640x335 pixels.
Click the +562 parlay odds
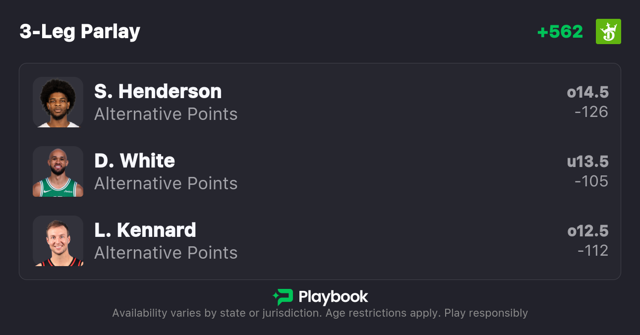[x=560, y=32]
